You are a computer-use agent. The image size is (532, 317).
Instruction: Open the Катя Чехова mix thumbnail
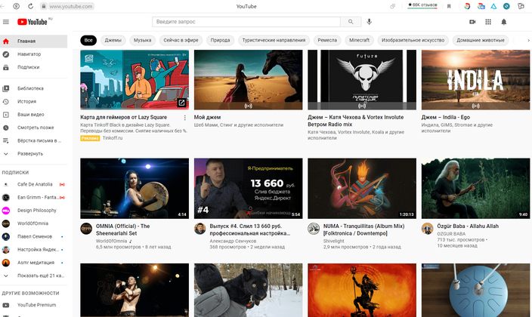pyautogui.click(x=362, y=80)
